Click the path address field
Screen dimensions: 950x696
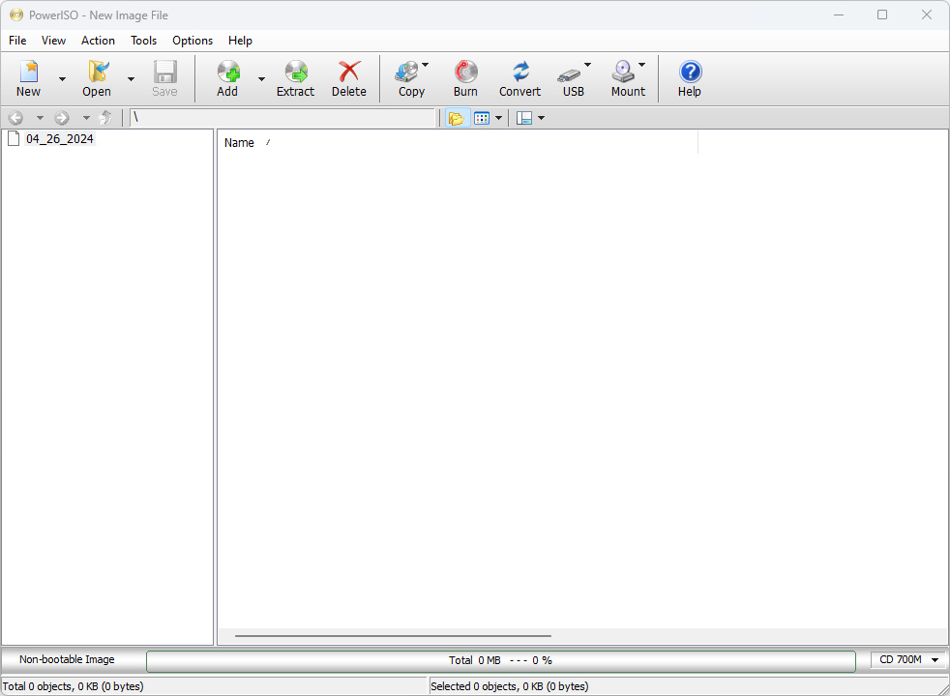[x=283, y=118]
